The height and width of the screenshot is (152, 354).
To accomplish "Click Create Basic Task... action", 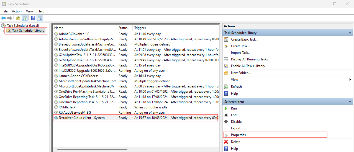I will (x=245, y=39).
